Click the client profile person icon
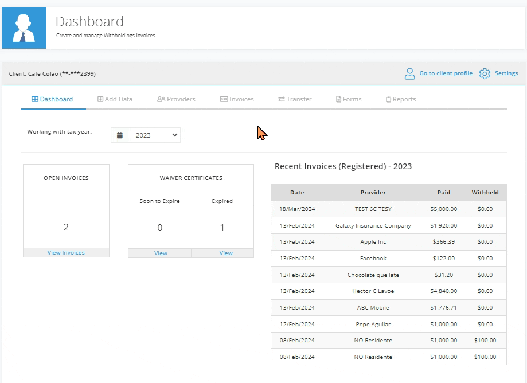Image resolution: width=527 pixels, height=383 pixels. (x=409, y=73)
